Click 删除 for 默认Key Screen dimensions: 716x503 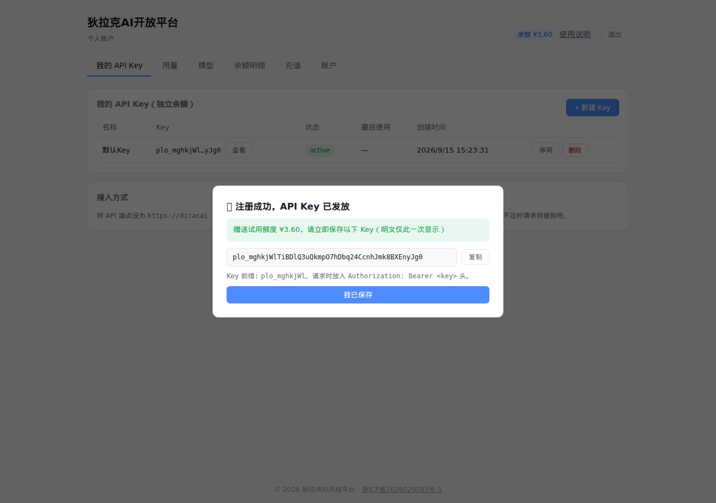(575, 150)
